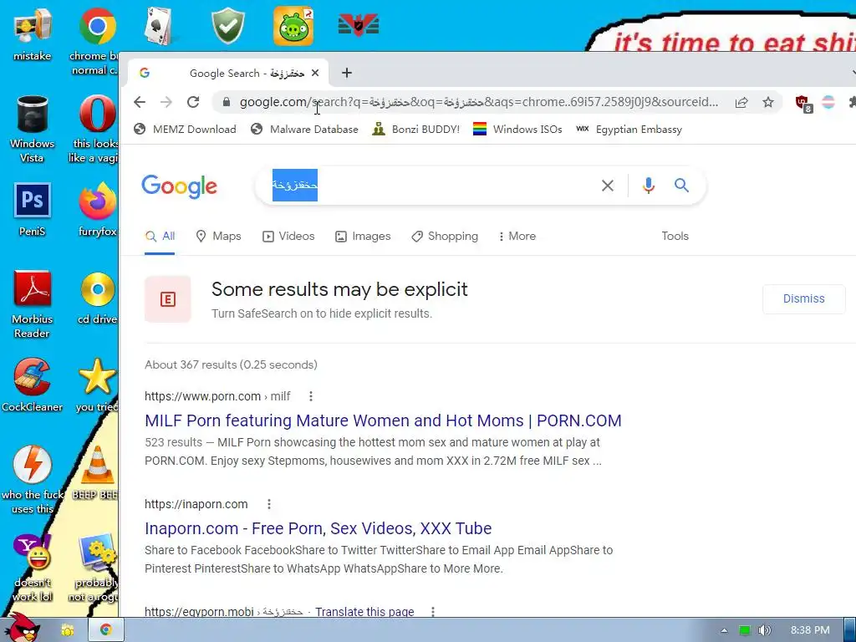Open options menu for inaporn.com result
The image size is (856, 642).
tap(268, 504)
